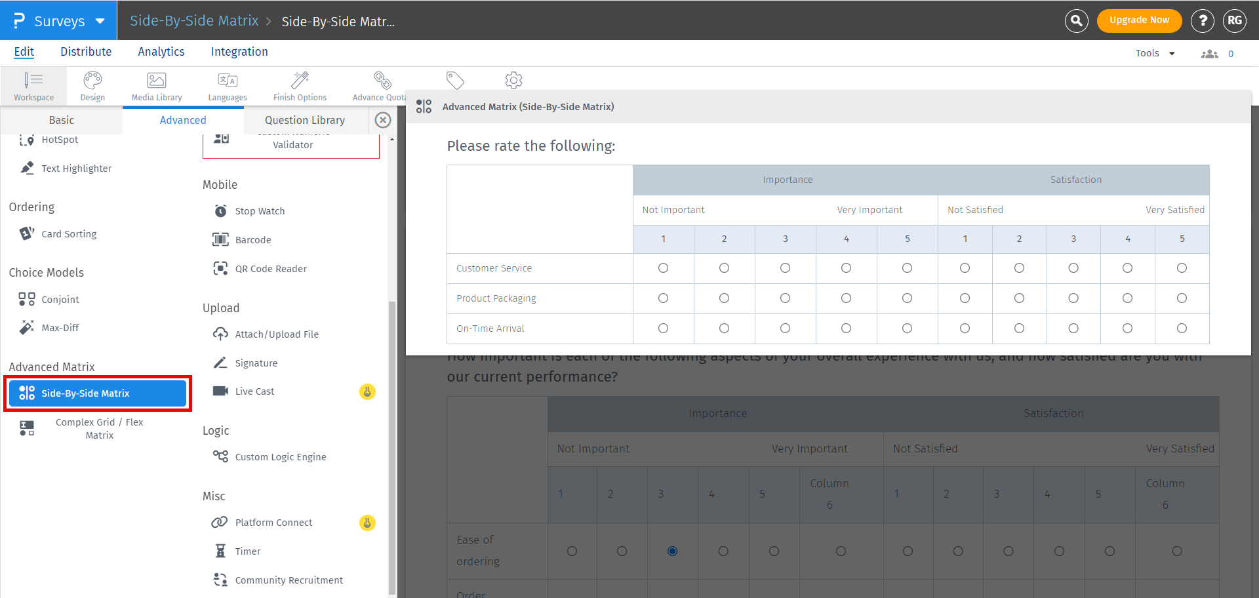Select rating 5 for On-Time Arrival importance
The width and height of the screenshot is (1259, 598).
click(907, 328)
